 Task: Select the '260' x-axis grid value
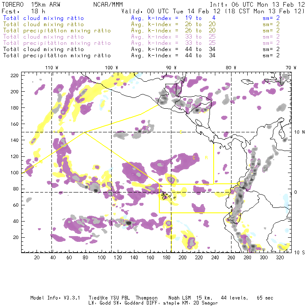click(231, 258)
